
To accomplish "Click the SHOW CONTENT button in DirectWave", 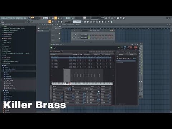I will tap(56, 52).
